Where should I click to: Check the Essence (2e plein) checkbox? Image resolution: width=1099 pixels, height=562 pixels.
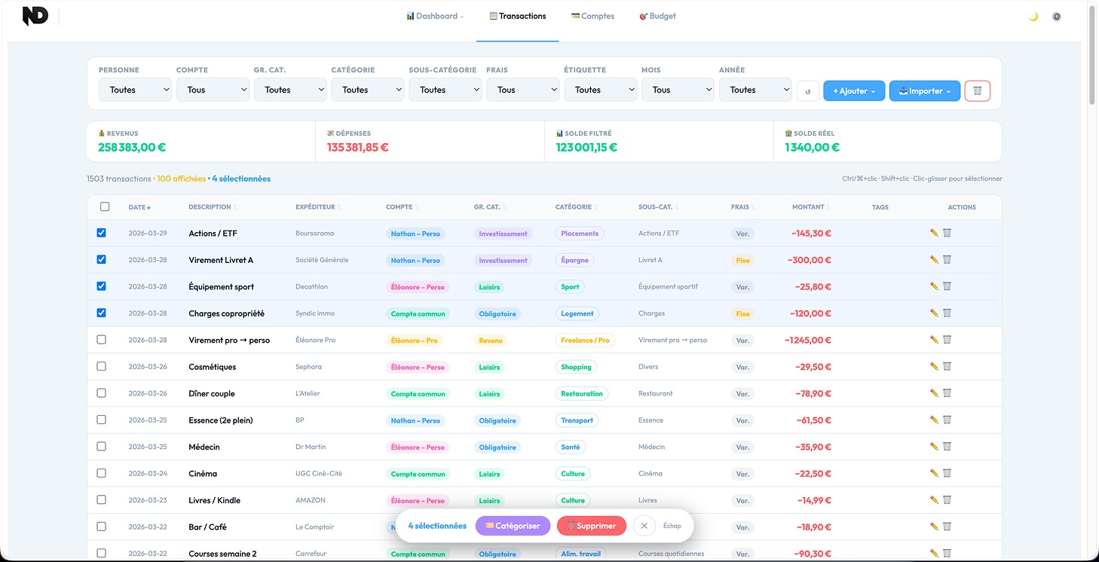[102, 420]
